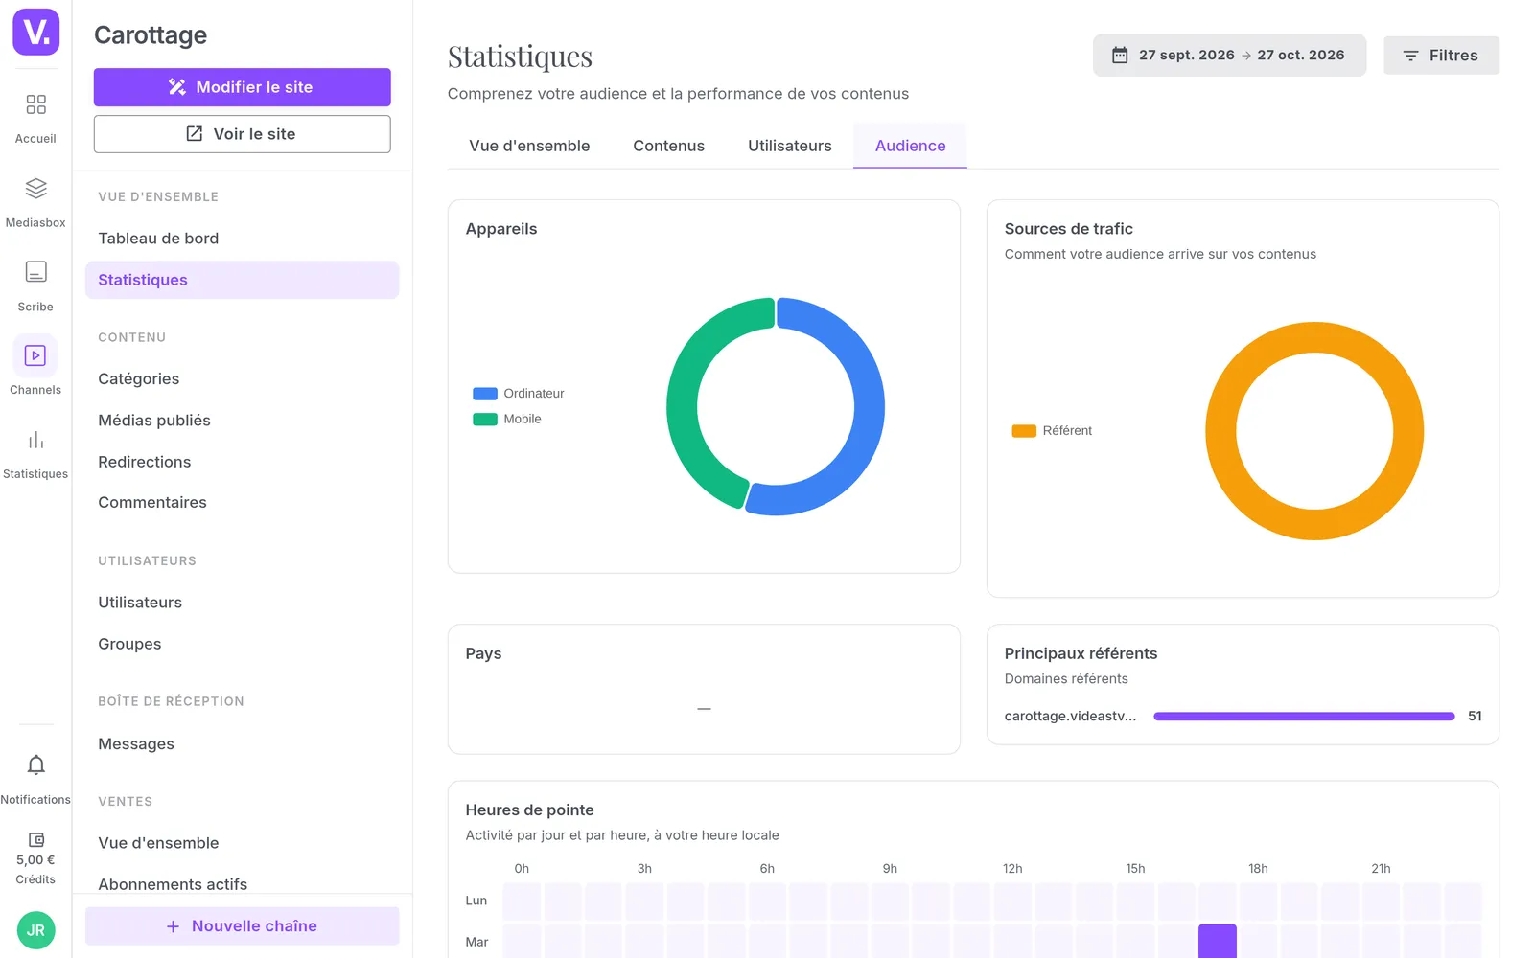The height and width of the screenshot is (958, 1534).
Task: Open Utilisateurs in the sidebar menu
Action: click(242, 603)
